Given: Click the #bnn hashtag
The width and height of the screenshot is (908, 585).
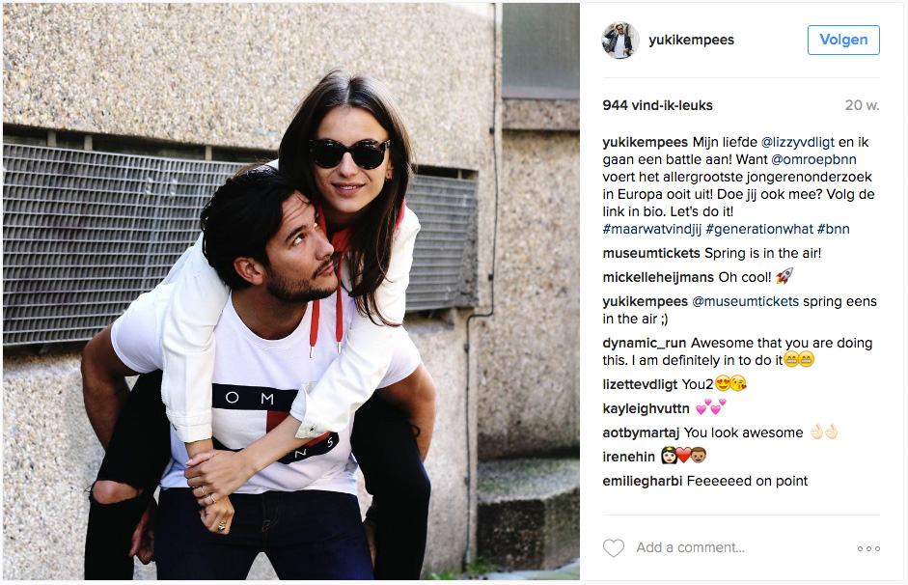Looking at the screenshot, I should pos(834,230).
